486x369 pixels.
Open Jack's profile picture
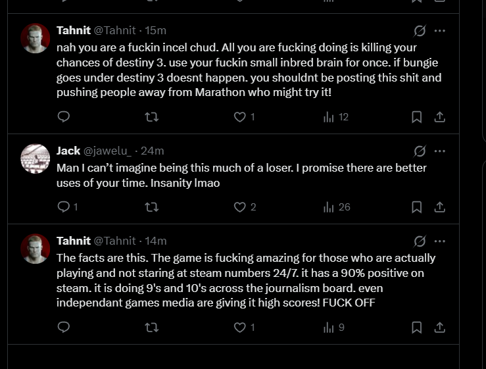[36, 159]
